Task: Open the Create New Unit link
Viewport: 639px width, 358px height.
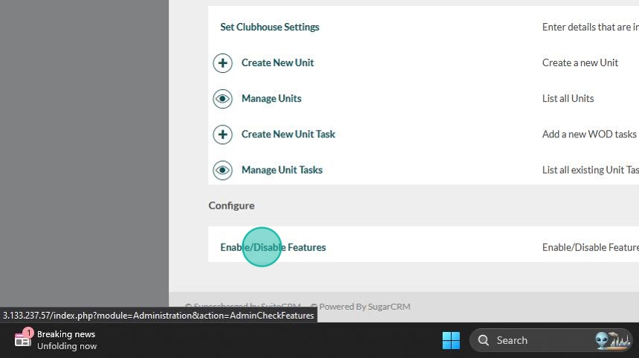Action: pos(277,63)
